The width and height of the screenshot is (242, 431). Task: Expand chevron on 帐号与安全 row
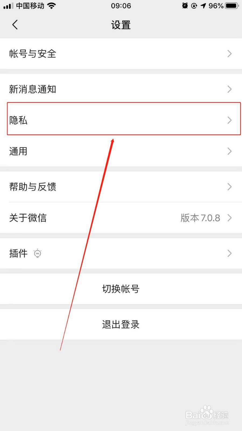coord(229,54)
